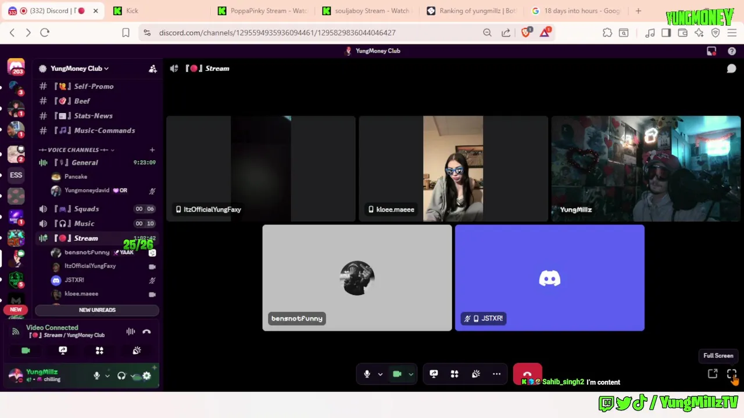Viewport: 744px width, 418px height.
Task: Open the Brave wallet icon
Action: coord(683,33)
